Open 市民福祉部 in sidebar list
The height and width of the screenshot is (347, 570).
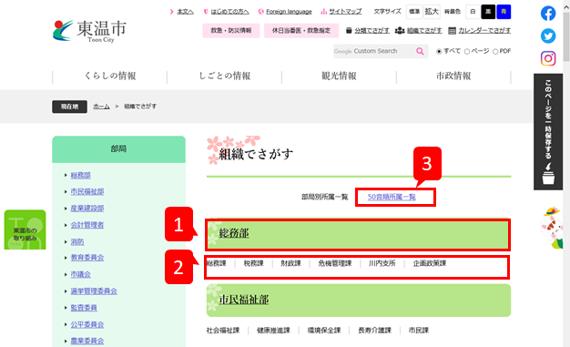[87, 191]
